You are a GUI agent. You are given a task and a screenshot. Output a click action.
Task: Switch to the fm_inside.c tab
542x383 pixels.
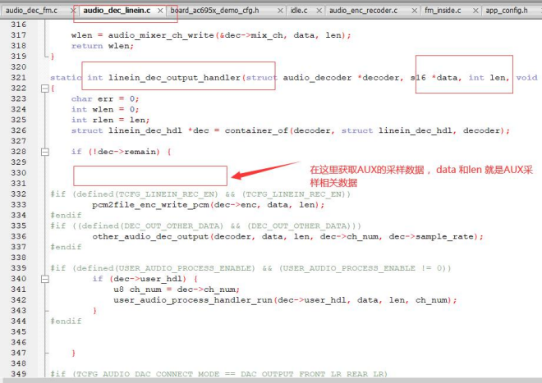pyautogui.click(x=443, y=11)
